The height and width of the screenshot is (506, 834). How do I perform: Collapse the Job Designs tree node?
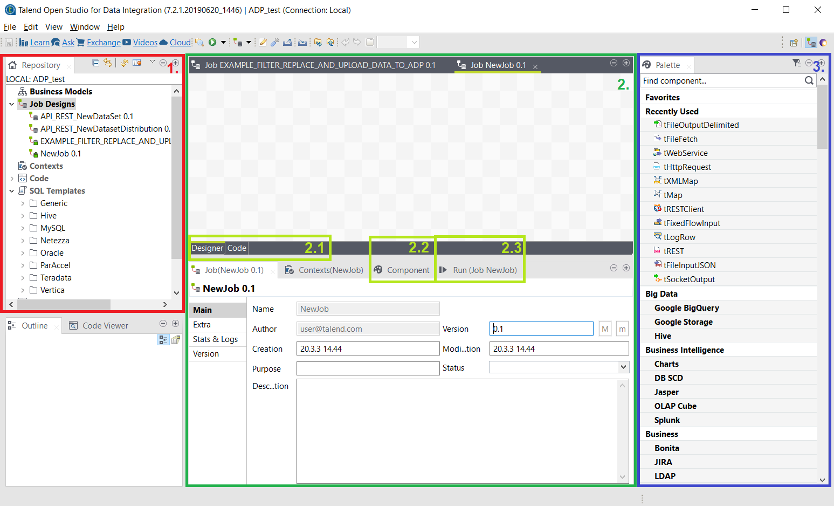[12, 104]
